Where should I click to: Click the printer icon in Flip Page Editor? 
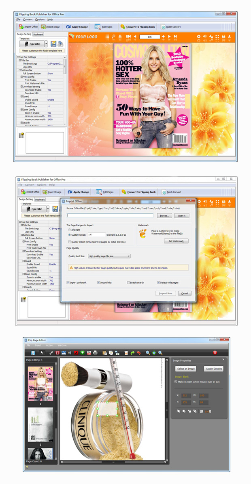[x=96, y=352]
